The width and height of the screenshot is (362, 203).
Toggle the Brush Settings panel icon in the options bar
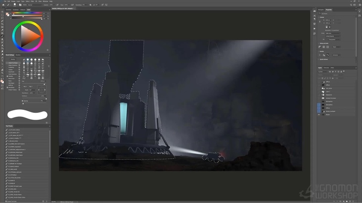20,4
